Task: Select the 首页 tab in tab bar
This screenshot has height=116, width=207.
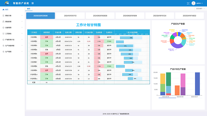Action: coord(28,9)
